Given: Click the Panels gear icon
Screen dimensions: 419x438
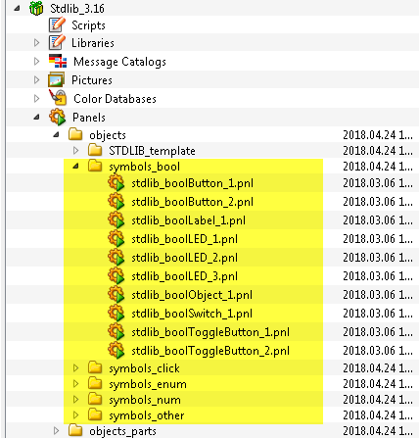Looking at the screenshot, I should point(58,117).
